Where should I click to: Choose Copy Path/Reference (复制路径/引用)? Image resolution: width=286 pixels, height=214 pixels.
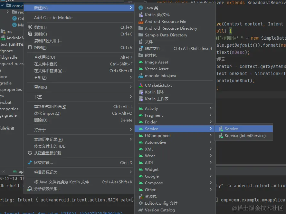[79, 41]
